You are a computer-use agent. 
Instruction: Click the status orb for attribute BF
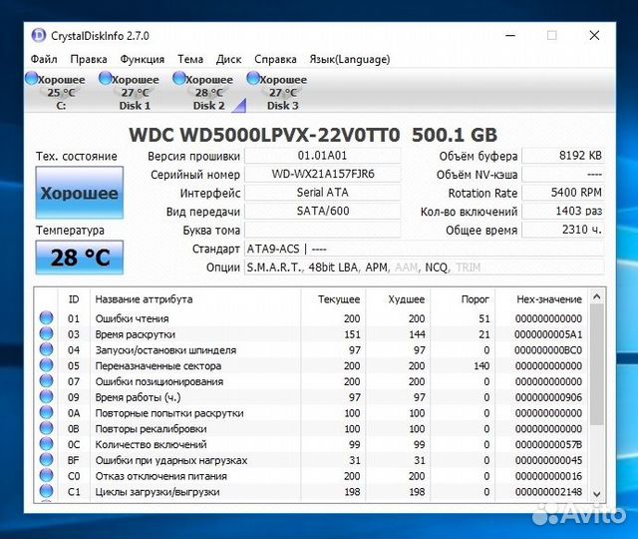tap(47, 459)
